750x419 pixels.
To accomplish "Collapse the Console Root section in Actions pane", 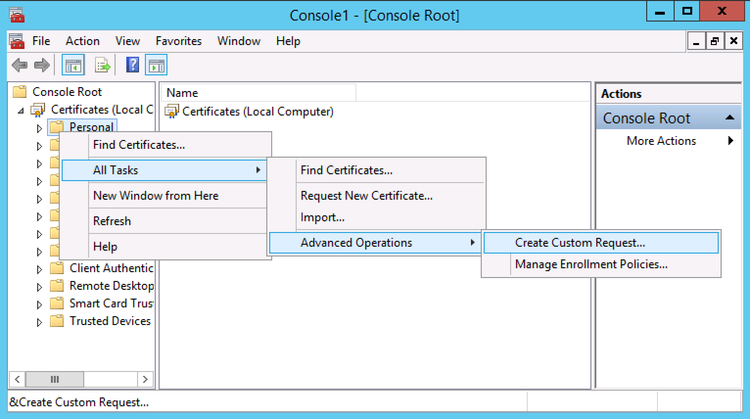I will (x=730, y=117).
